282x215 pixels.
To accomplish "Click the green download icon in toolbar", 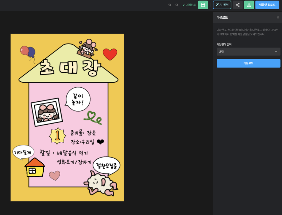I will [249, 5].
